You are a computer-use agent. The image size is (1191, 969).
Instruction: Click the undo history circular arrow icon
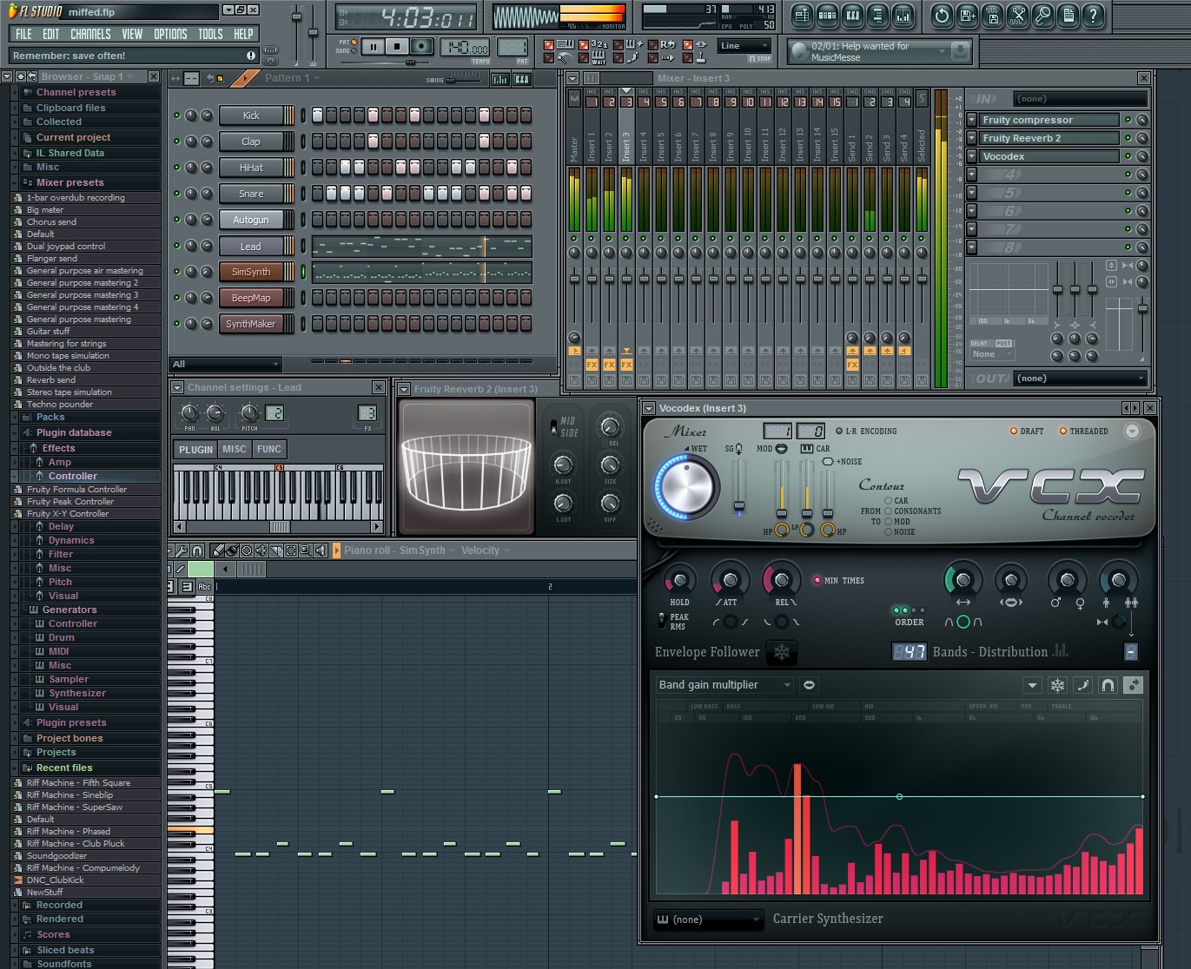942,16
